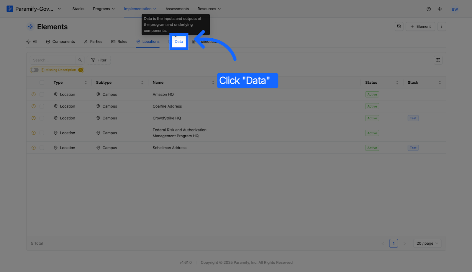
Task: Click the 5 Total count text
Action: (37, 243)
